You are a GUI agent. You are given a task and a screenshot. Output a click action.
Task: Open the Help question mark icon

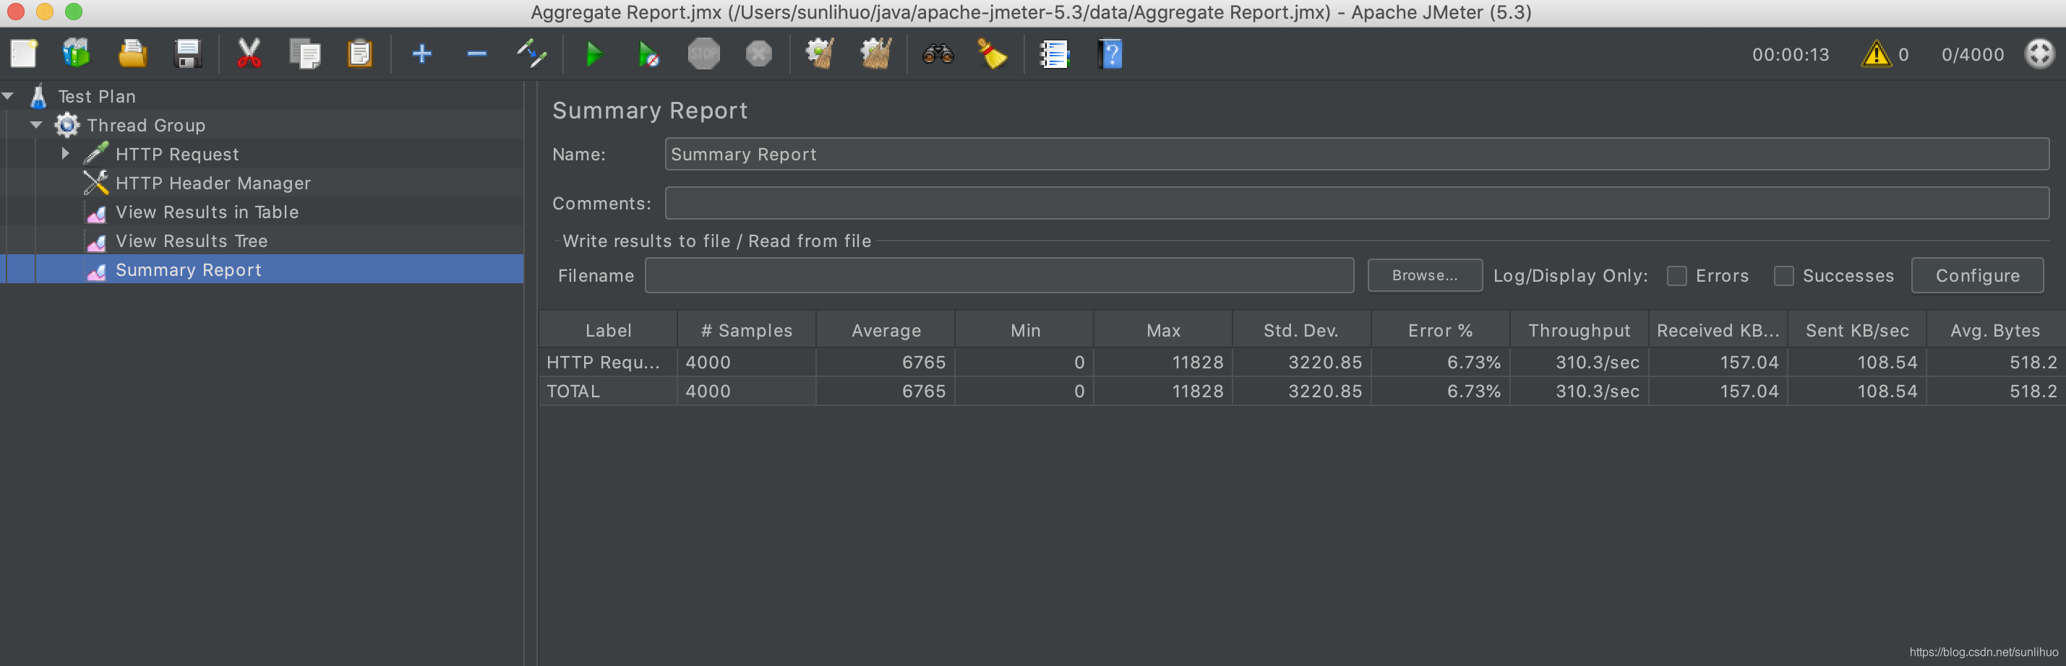1110,54
